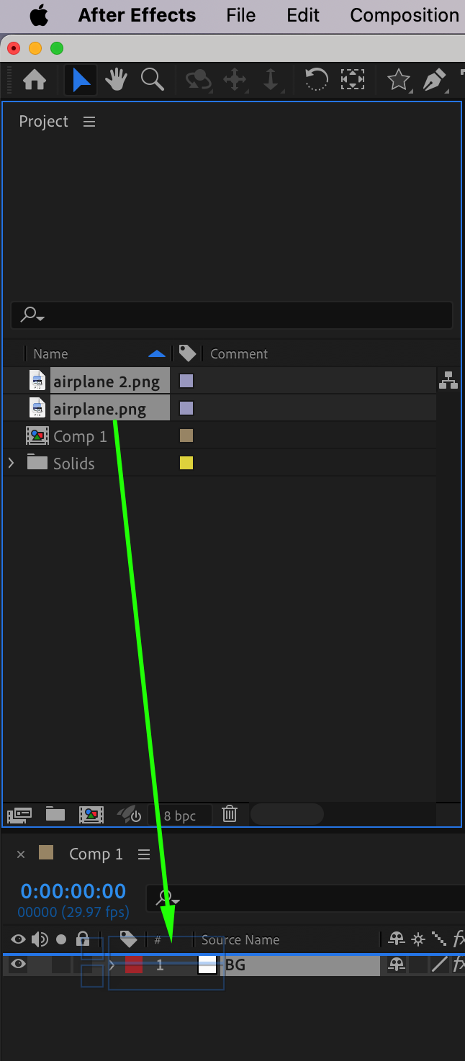This screenshot has width=465, height=1061.
Task: Click the 8 bpc color depth button
Action: (180, 816)
